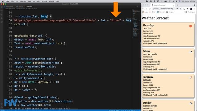Open a new browser tab with plus
Viewport: 197px width, 111px height.
pos(177,5)
